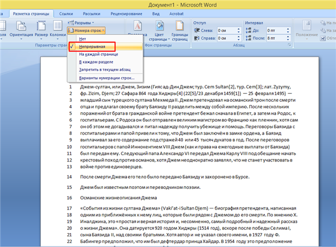The width and height of the screenshot is (336, 247).
Task: Open the Рецензирование tab
Action: (x=126, y=14)
